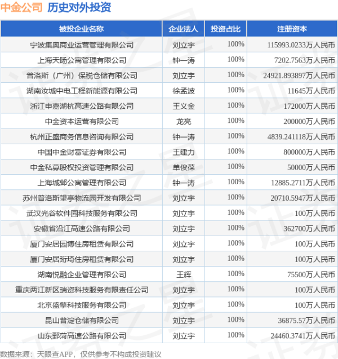Click 钟一涛 in 上海天旸公寓 row
Screen dimensions: 338x359
(x=184, y=60)
